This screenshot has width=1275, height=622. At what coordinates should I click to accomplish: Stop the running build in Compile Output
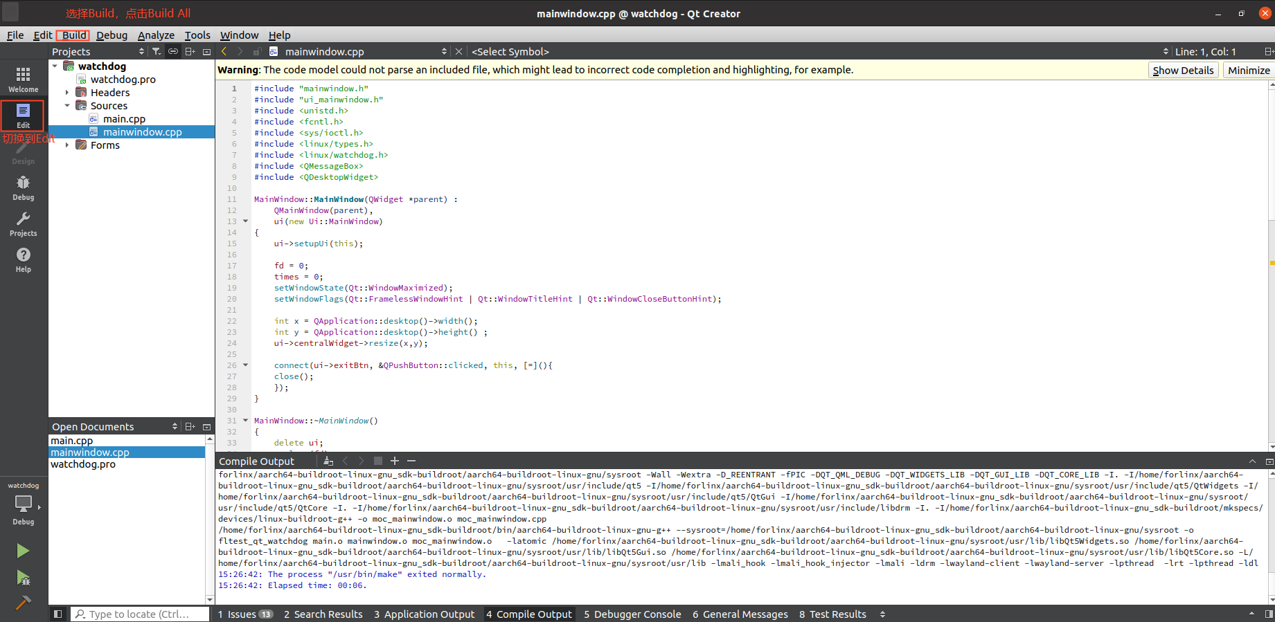(378, 461)
